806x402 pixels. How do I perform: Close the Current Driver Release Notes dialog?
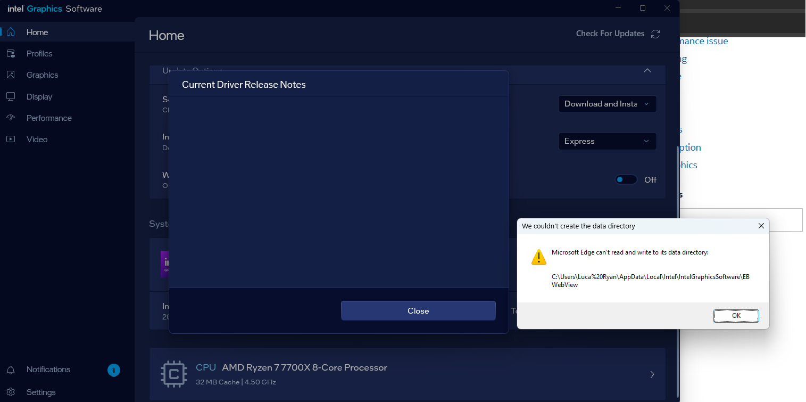click(418, 311)
